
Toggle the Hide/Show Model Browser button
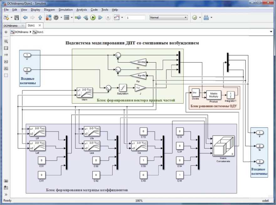coord(6,32)
